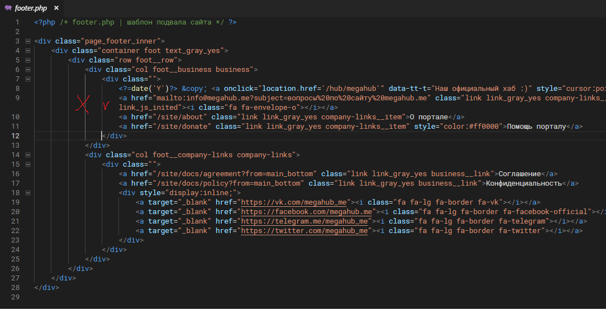Click the '/site/docs/agreement?from=main_bottom' href

pos(235,173)
